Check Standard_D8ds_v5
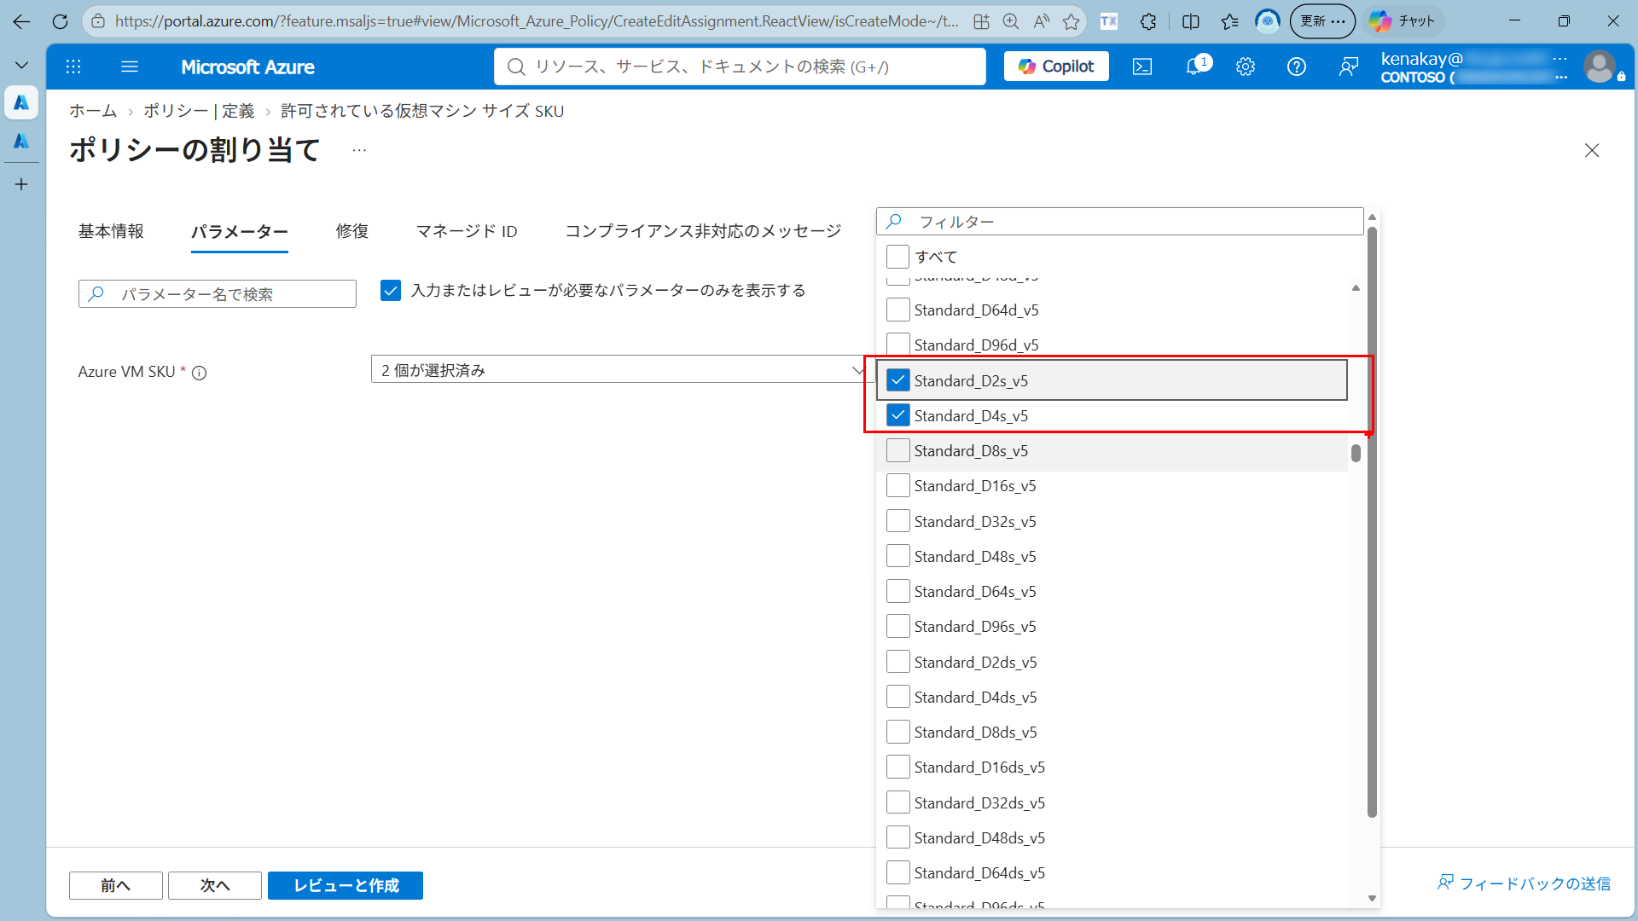Screen dimensions: 1638x921 coord(897,732)
